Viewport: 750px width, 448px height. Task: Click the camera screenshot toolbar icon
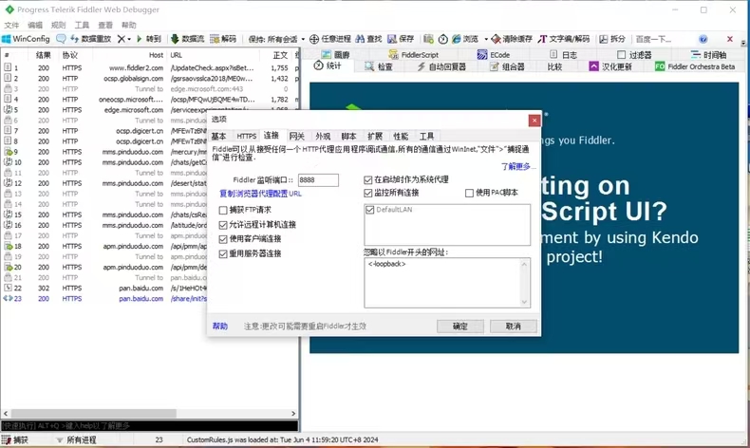click(428, 39)
